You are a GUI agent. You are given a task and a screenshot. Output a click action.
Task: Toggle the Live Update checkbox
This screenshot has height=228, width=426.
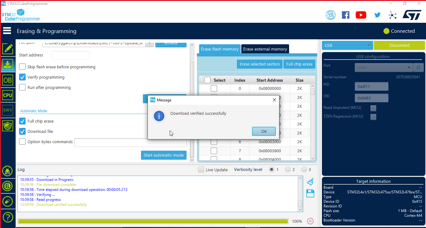tap(201, 170)
